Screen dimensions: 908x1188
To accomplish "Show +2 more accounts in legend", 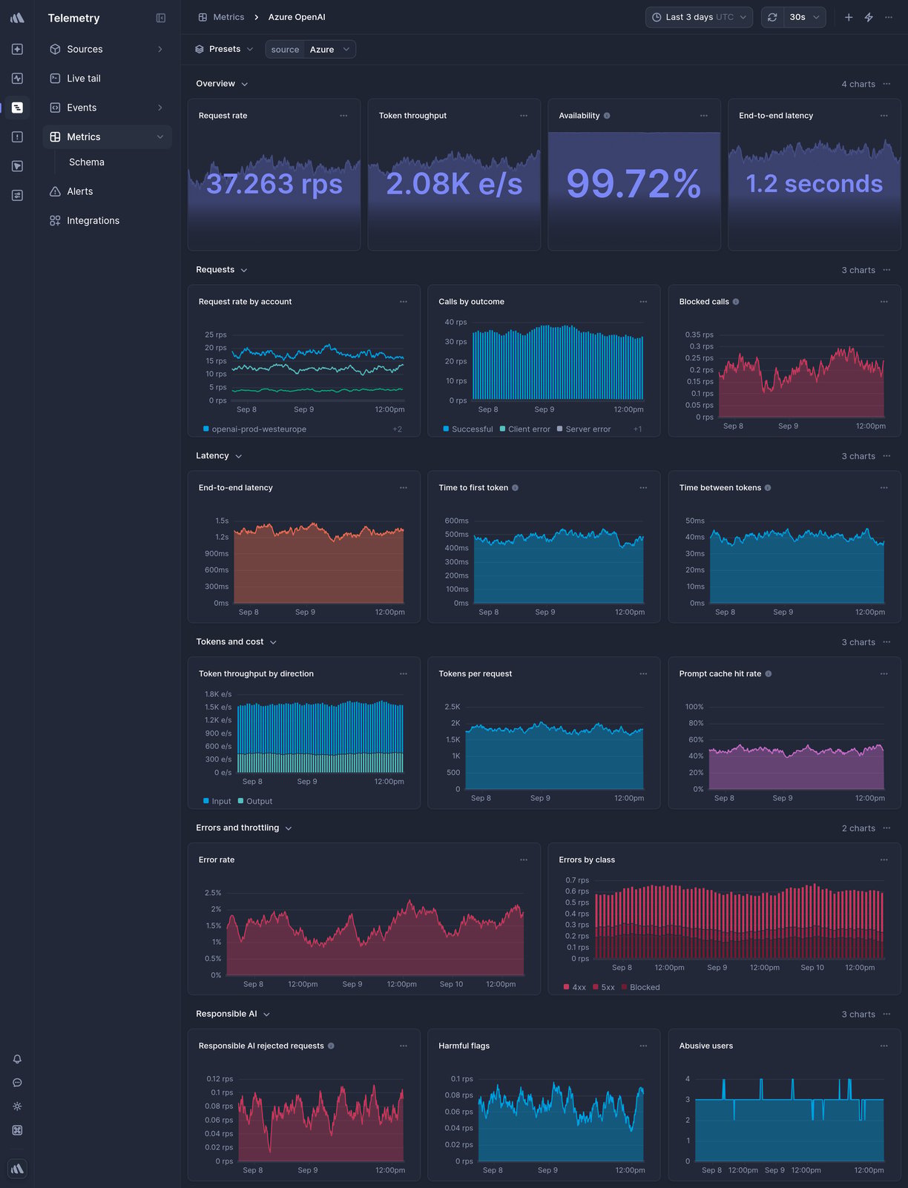I will point(397,429).
